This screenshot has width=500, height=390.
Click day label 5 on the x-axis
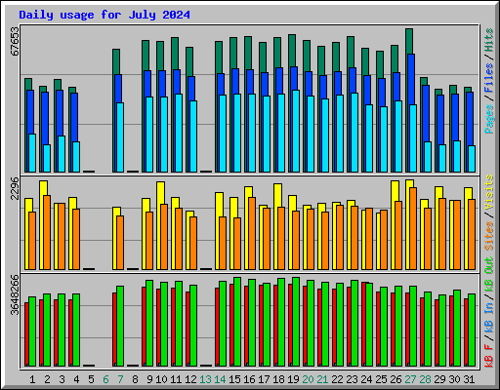[x=91, y=379]
